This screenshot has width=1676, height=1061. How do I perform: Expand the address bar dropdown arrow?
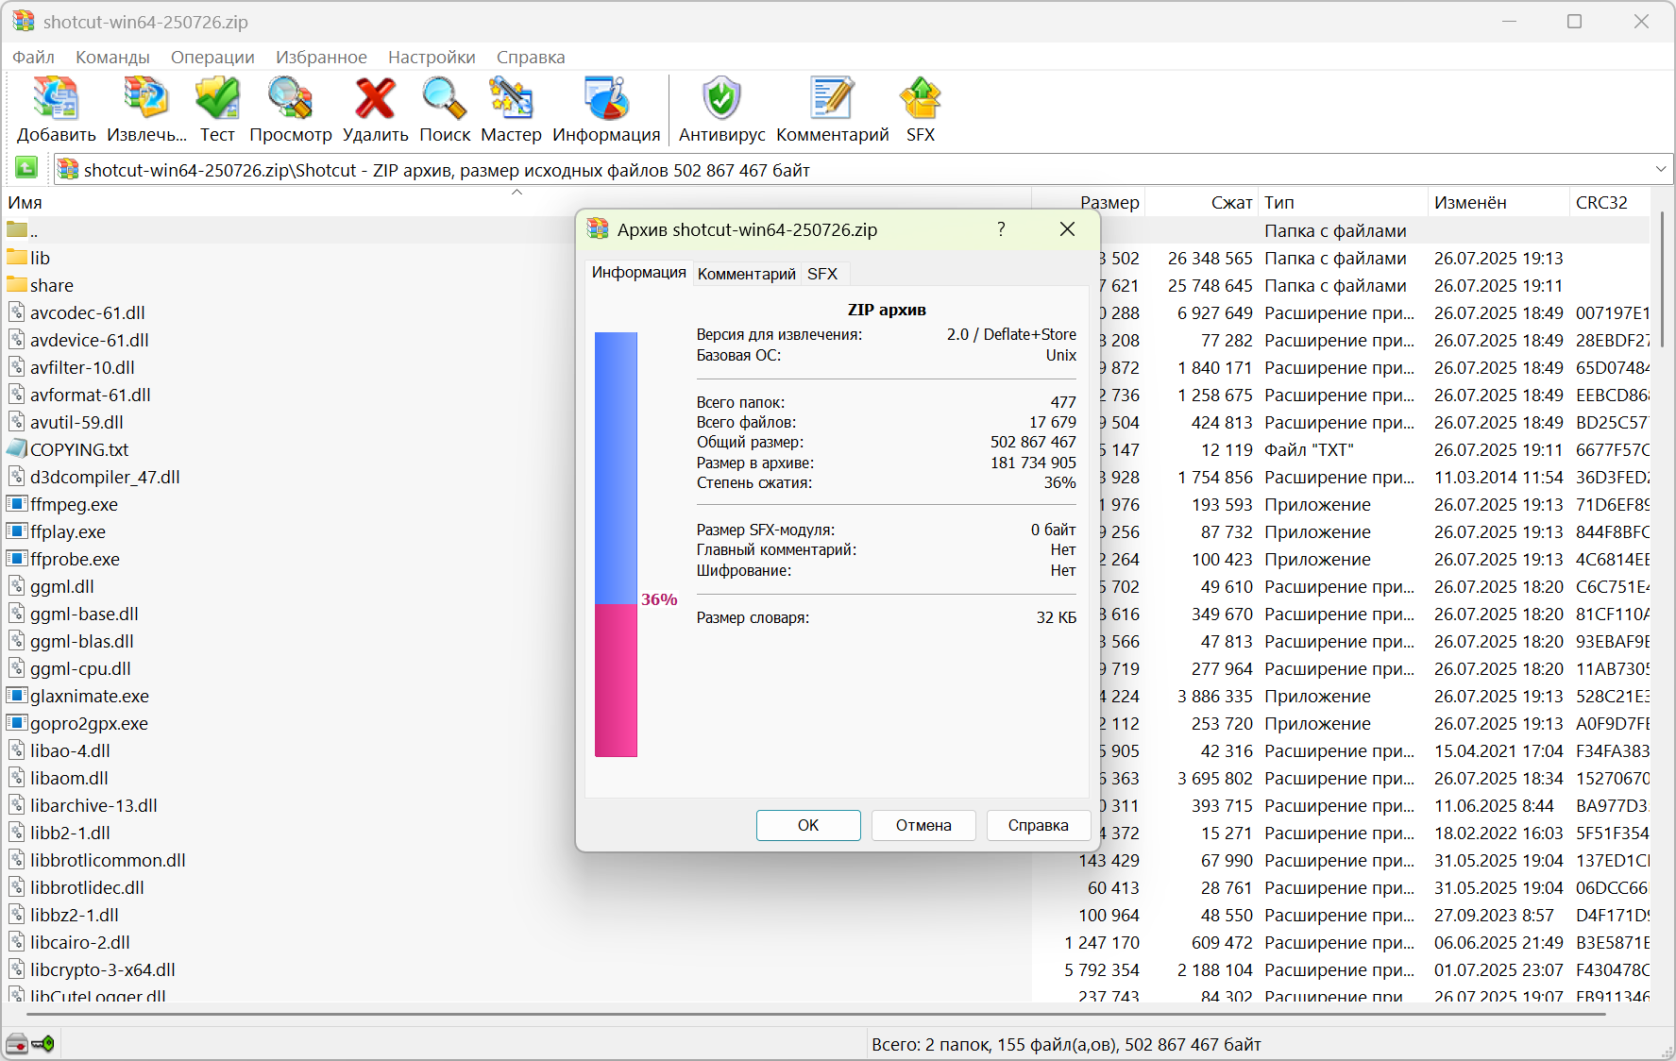coord(1661,169)
